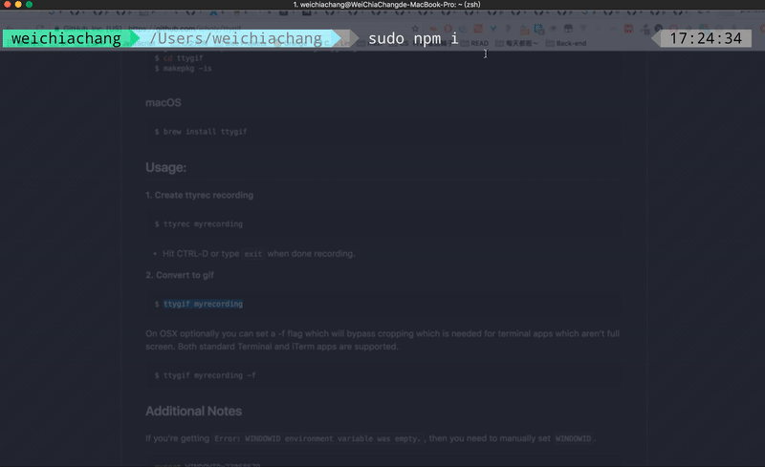The height and width of the screenshot is (467, 765).
Task: Click the Additional Notes heading
Action: pos(194,411)
